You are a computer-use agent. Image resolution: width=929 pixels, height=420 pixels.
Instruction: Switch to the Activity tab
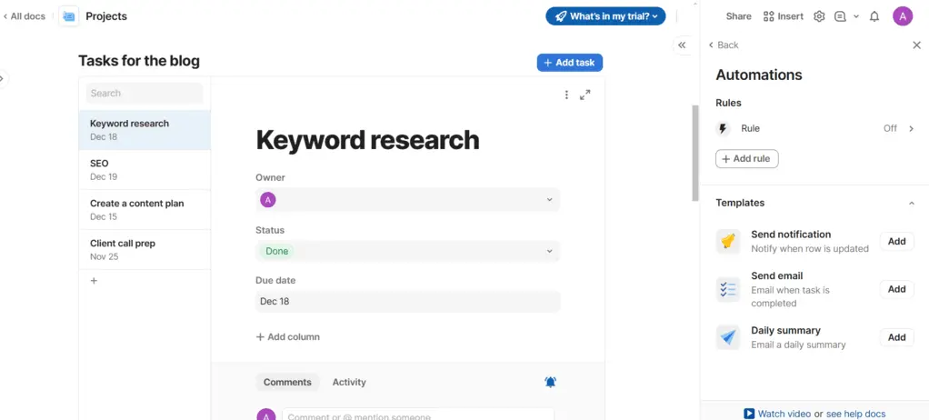click(349, 383)
